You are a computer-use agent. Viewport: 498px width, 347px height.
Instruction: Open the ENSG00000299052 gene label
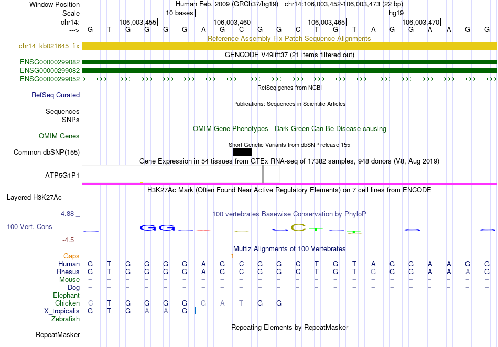click(50, 79)
